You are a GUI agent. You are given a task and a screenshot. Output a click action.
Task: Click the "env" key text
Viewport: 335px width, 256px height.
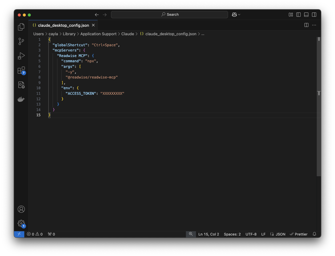click(x=67, y=88)
